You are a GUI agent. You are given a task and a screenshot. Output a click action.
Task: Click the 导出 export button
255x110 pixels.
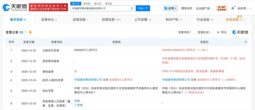point(222,32)
